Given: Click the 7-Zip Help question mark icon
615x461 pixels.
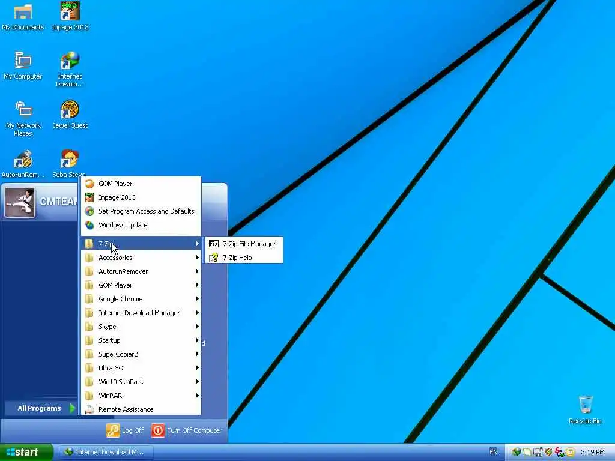Looking at the screenshot, I should 214,258.
